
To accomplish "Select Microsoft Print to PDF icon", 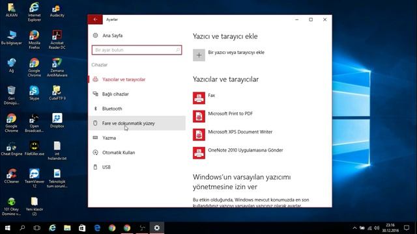I will point(199,116).
